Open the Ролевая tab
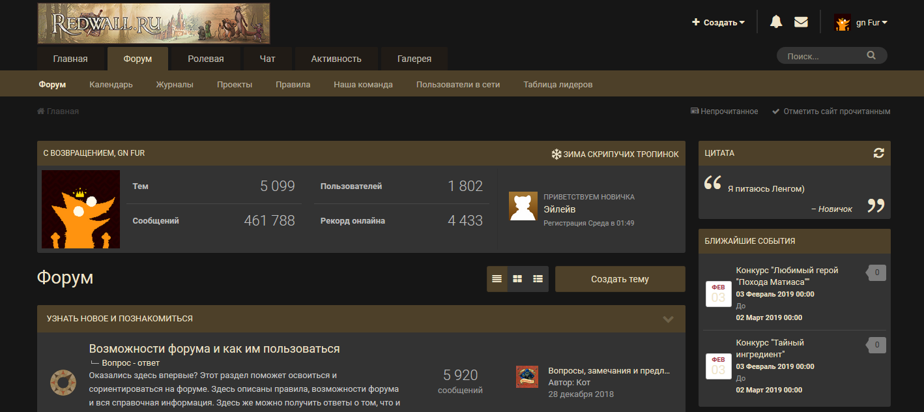The image size is (924, 412). [x=206, y=59]
